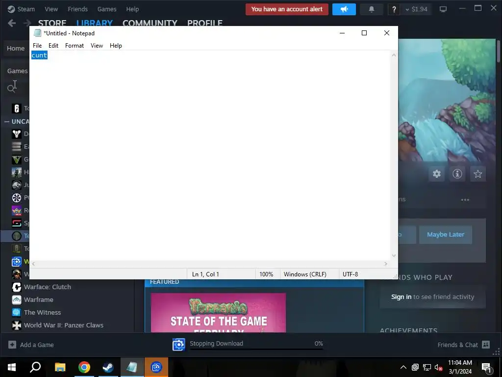Click the Maybe Later button

pos(445,235)
